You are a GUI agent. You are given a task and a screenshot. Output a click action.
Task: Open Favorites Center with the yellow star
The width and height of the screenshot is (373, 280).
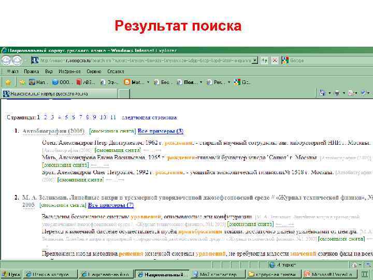8,82
